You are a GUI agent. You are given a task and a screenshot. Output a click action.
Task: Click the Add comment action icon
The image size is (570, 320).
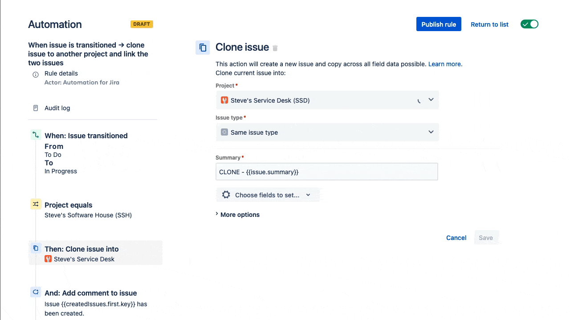pyautogui.click(x=36, y=292)
